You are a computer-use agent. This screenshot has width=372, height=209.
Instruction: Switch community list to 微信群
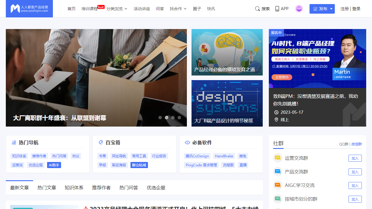357,144
